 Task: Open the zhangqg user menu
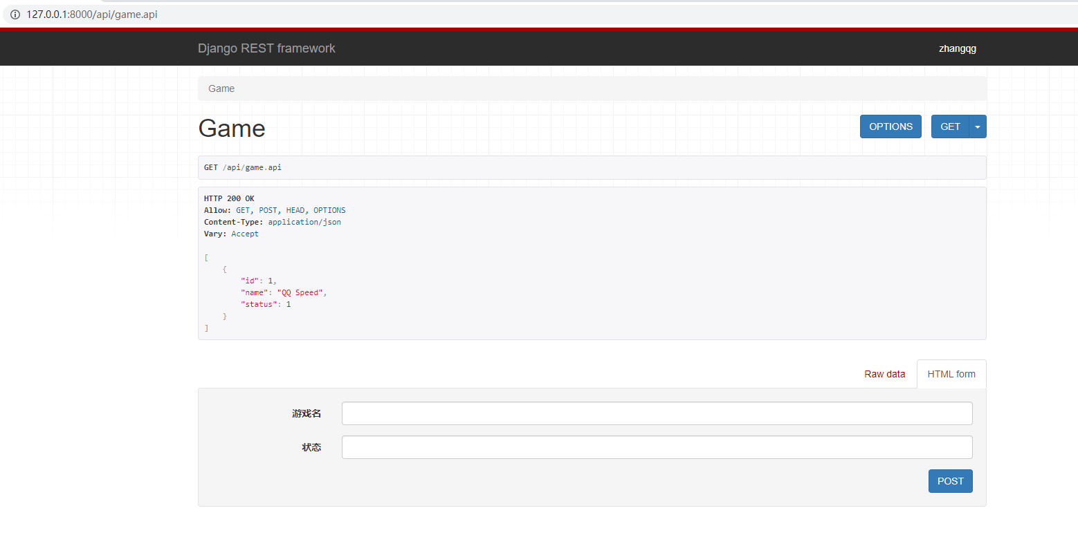coord(958,48)
